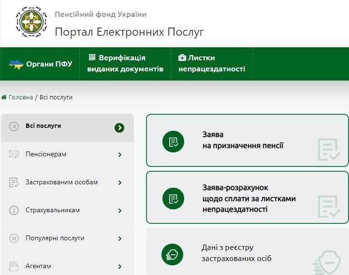Screen dimensions: 349x275
Task: Click the green shield icon on Дані з реєстру card
Action: tap(172, 254)
